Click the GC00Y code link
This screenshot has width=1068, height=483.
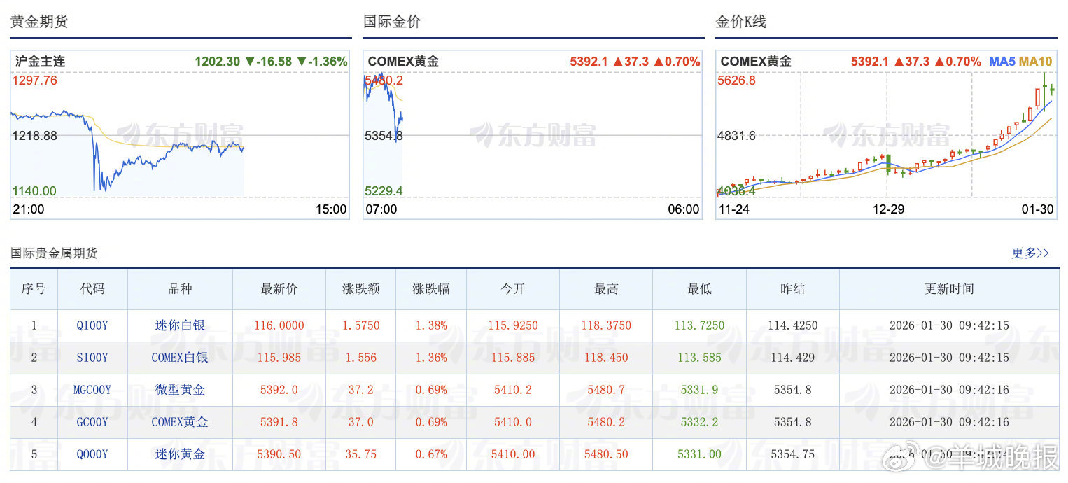[x=92, y=422]
